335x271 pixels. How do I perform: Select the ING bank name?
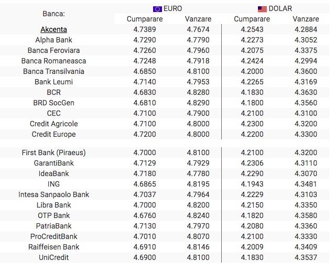[x=53, y=184]
